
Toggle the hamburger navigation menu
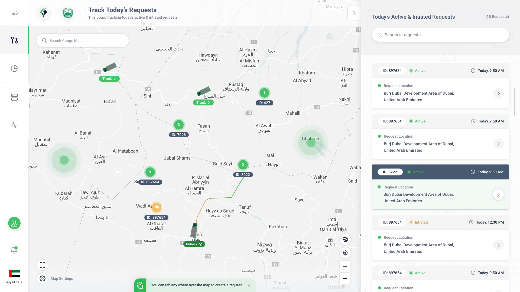pyautogui.click(x=15, y=13)
